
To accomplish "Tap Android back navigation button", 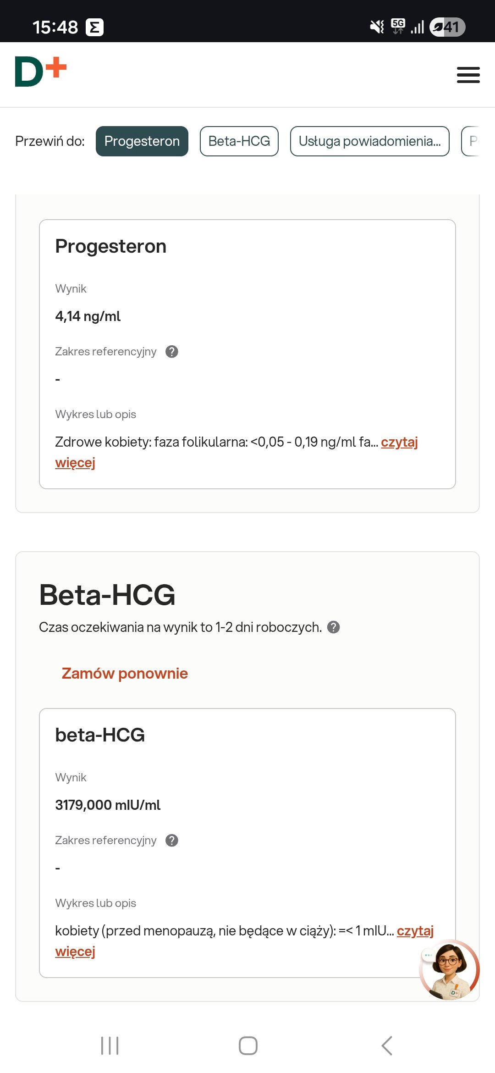I will click(x=387, y=1045).
